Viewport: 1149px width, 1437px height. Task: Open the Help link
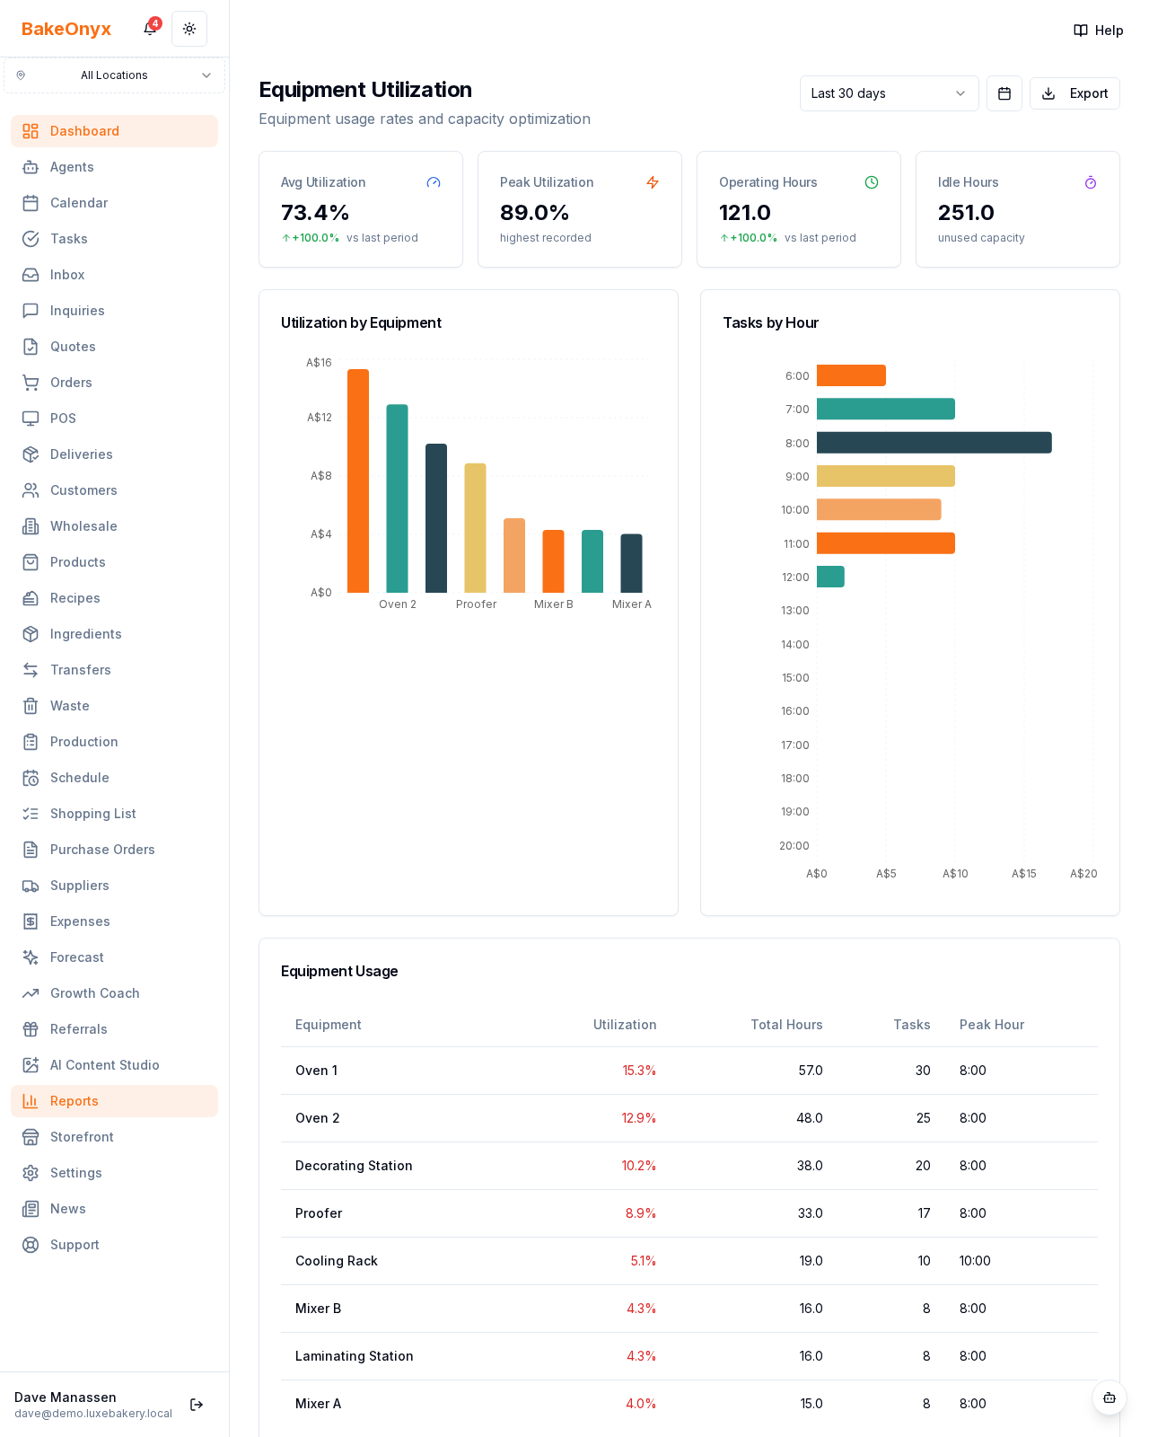(1099, 31)
